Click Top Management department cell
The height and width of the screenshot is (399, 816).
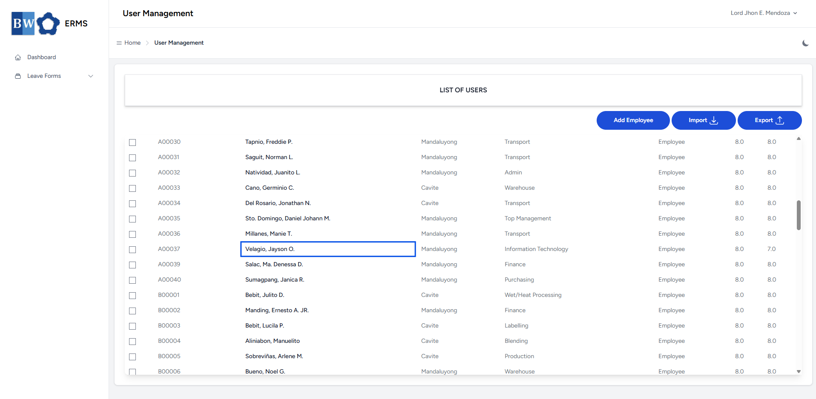pyautogui.click(x=528, y=219)
